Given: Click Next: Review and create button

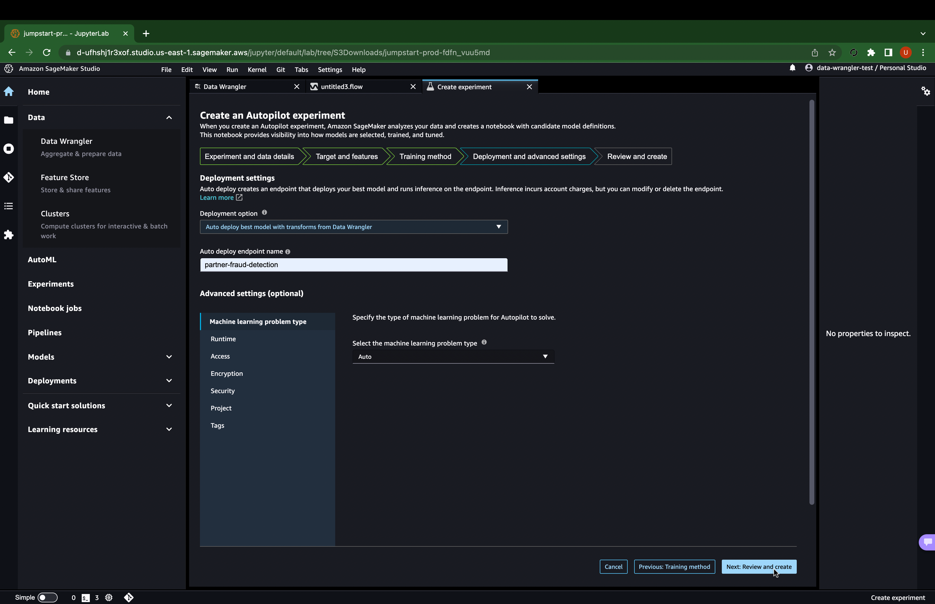Looking at the screenshot, I should [758, 567].
